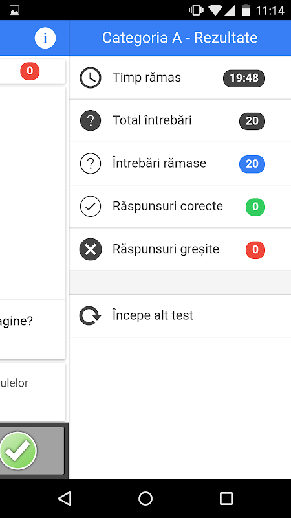291x518 pixels.
Task: Tap the Android back navigation button
Action: pyautogui.click(x=65, y=498)
